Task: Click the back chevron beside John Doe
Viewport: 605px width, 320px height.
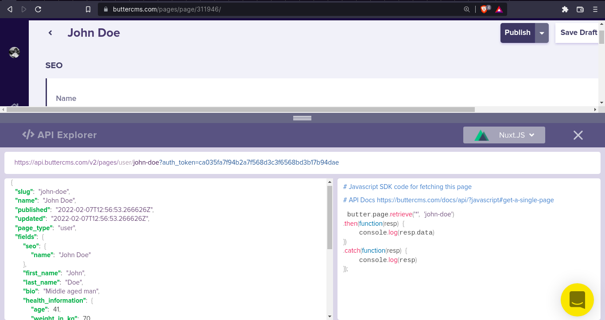Action: pos(50,33)
